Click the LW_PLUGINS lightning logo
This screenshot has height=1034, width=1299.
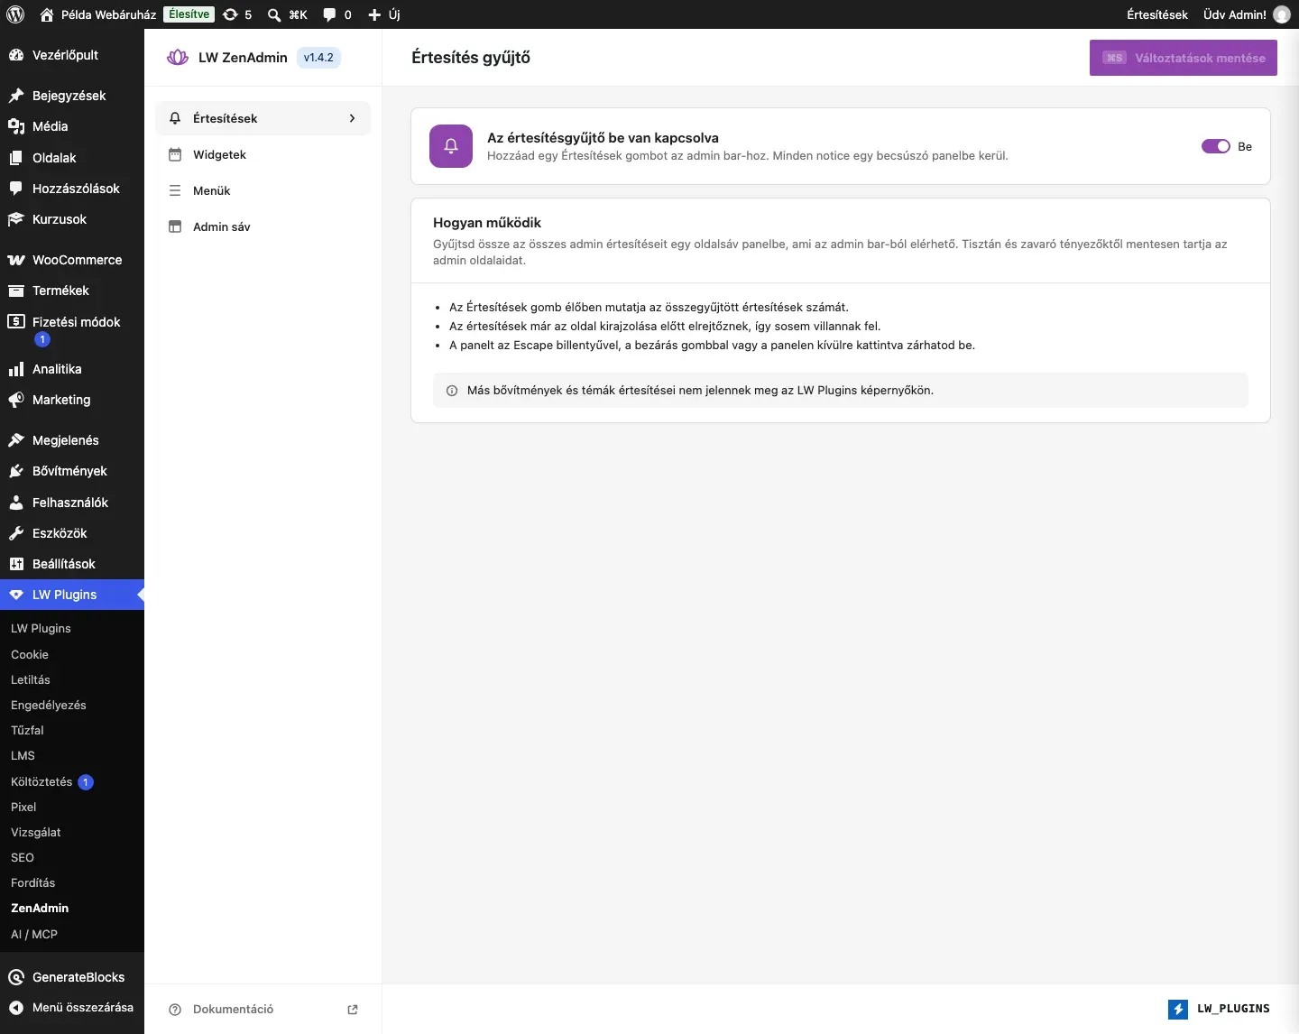[x=1178, y=1009]
